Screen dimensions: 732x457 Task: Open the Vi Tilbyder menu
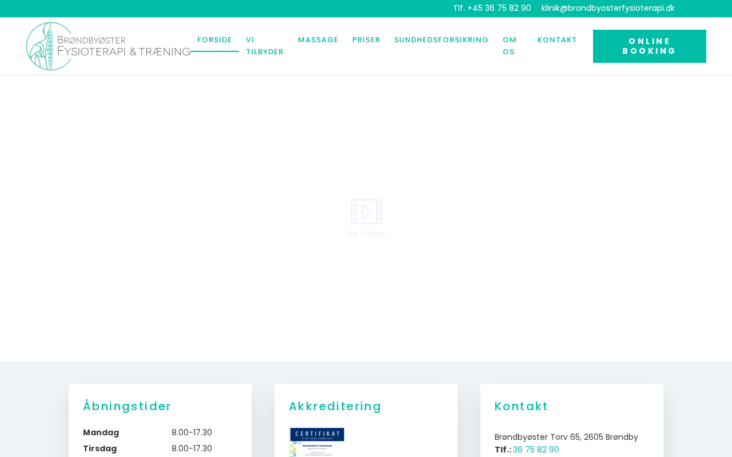pos(265,46)
